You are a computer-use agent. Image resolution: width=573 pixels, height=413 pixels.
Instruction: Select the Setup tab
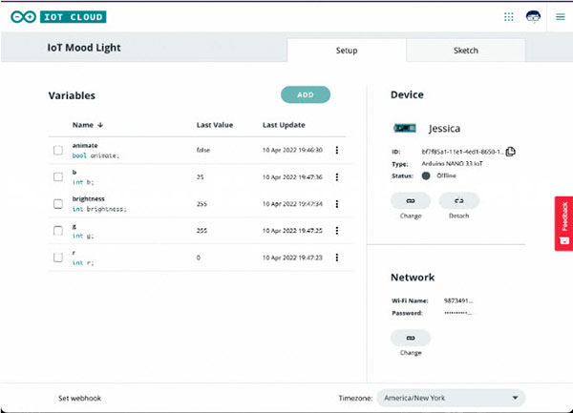tap(346, 51)
